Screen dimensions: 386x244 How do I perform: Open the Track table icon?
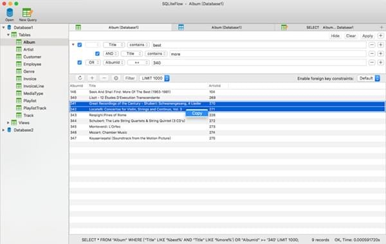tap(19, 115)
